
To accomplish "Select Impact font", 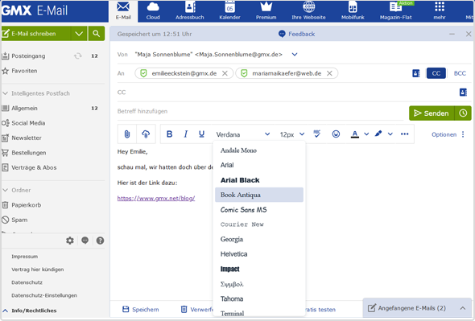I will tap(259, 269).
